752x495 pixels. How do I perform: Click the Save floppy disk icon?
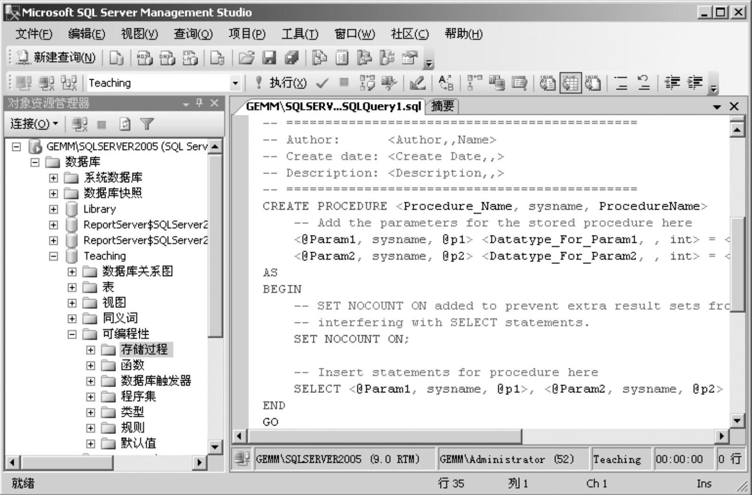tap(269, 58)
